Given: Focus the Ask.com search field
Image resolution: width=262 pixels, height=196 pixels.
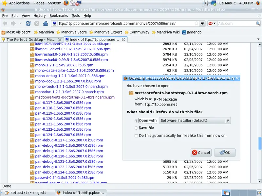Looking at the screenshot, I should click(236, 24).
